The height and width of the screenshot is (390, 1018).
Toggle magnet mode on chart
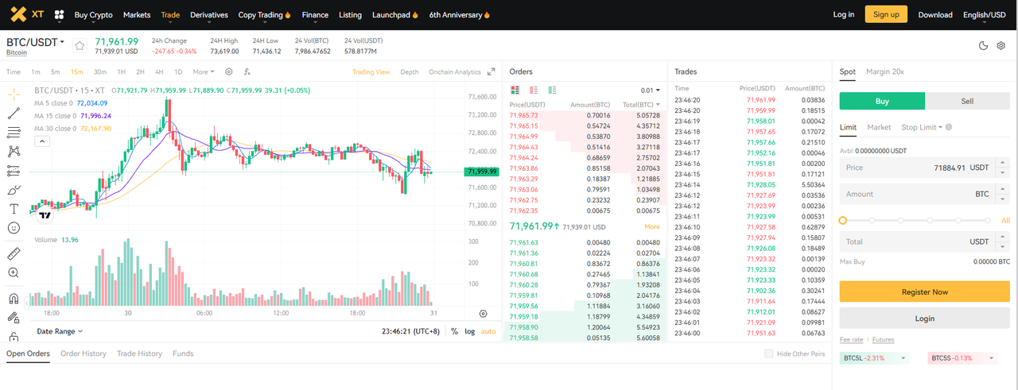click(x=14, y=299)
